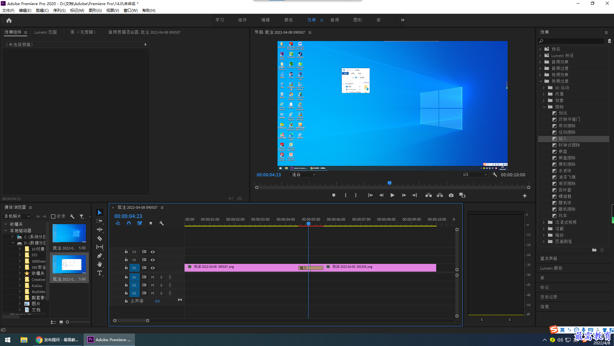The image size is (614, 346).
Task: Open the 历史记录 panel
Action: (549, 297)
